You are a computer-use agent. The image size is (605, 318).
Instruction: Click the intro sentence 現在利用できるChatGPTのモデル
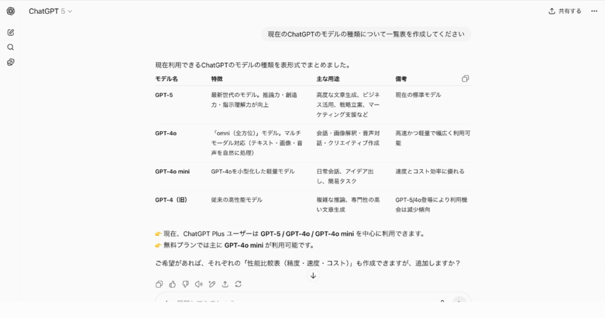pyautogui.click(x=253, y=65)
